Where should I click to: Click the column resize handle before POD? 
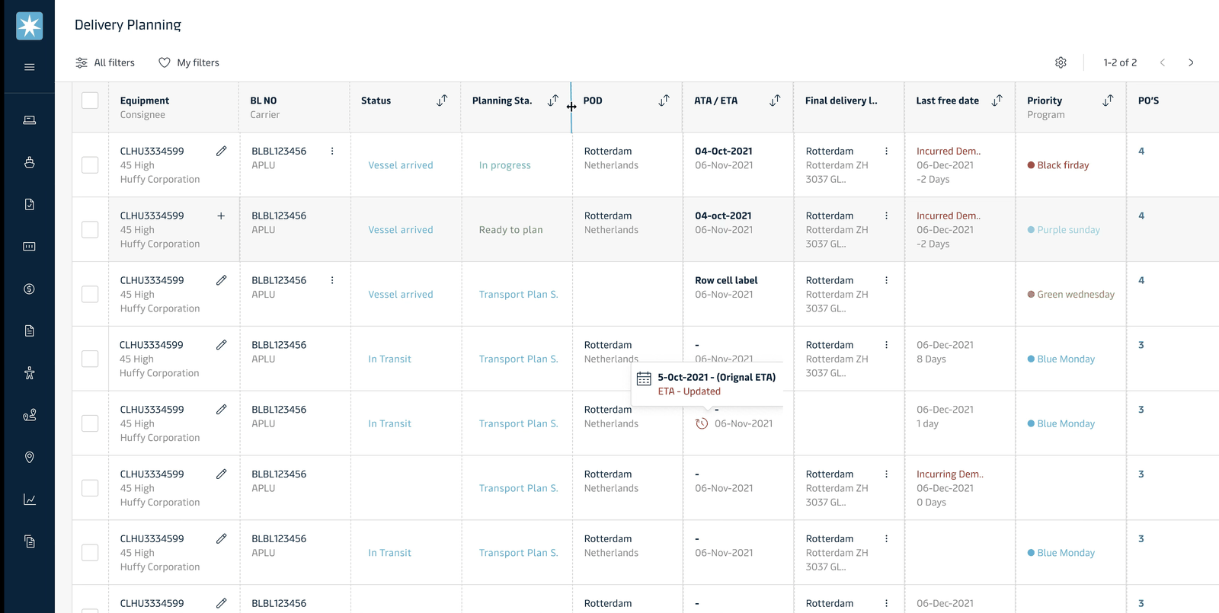click(x=571, y=107)
